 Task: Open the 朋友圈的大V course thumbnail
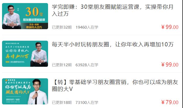coord(25,91)
